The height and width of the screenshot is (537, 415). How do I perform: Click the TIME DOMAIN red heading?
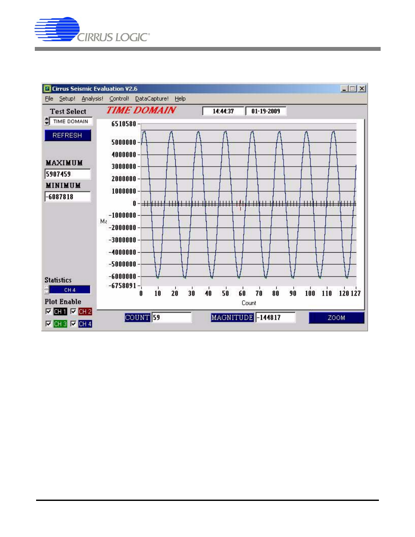pos(141,110)
